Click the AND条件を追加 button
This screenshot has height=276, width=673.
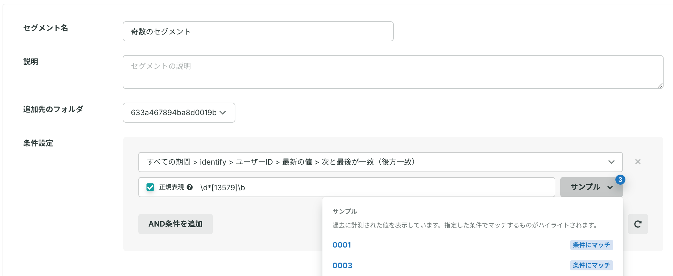(176, 224)
